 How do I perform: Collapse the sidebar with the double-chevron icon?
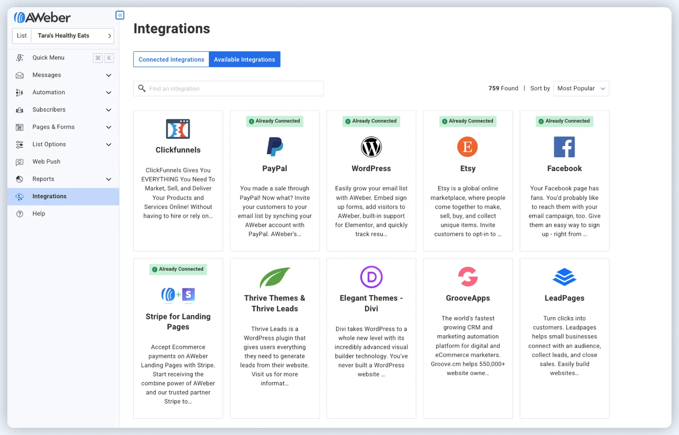pos(120,15)
